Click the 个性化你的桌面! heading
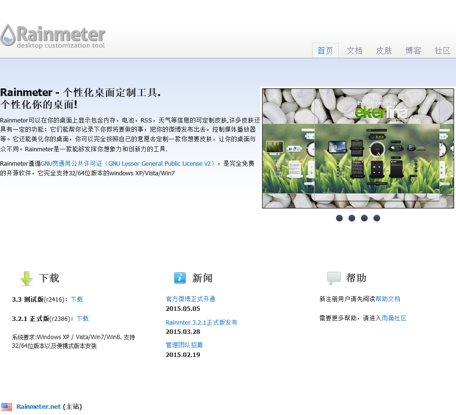The image size is (456, 415). coord(39,105)
